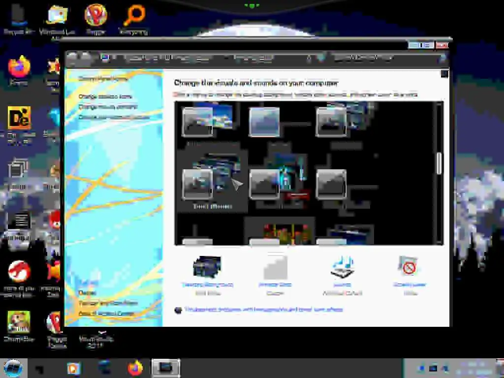Open the orange media player taskbar icon
The image size is (504, 378).
[74, 368]
